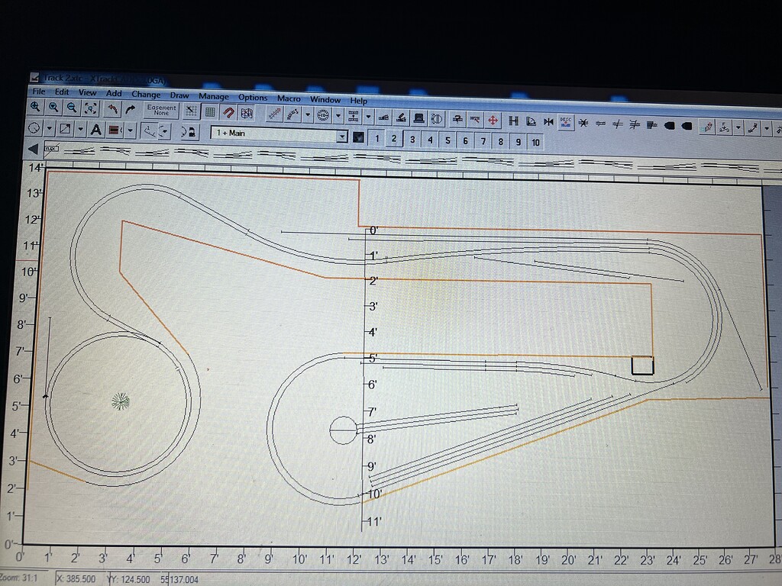This screenshot has width=782, height=586.
Task: Open the Map window icon
Action: [246, 112]
